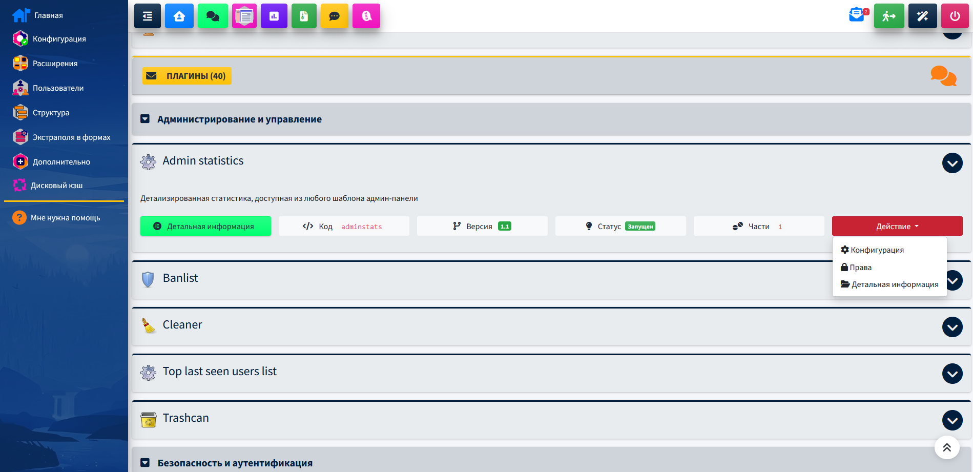Expand the Cleaner plugin panel chevron

(x=953, y=327)
